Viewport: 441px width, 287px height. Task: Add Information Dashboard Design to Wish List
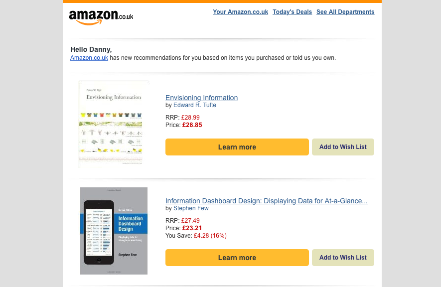tap(343, 258)
